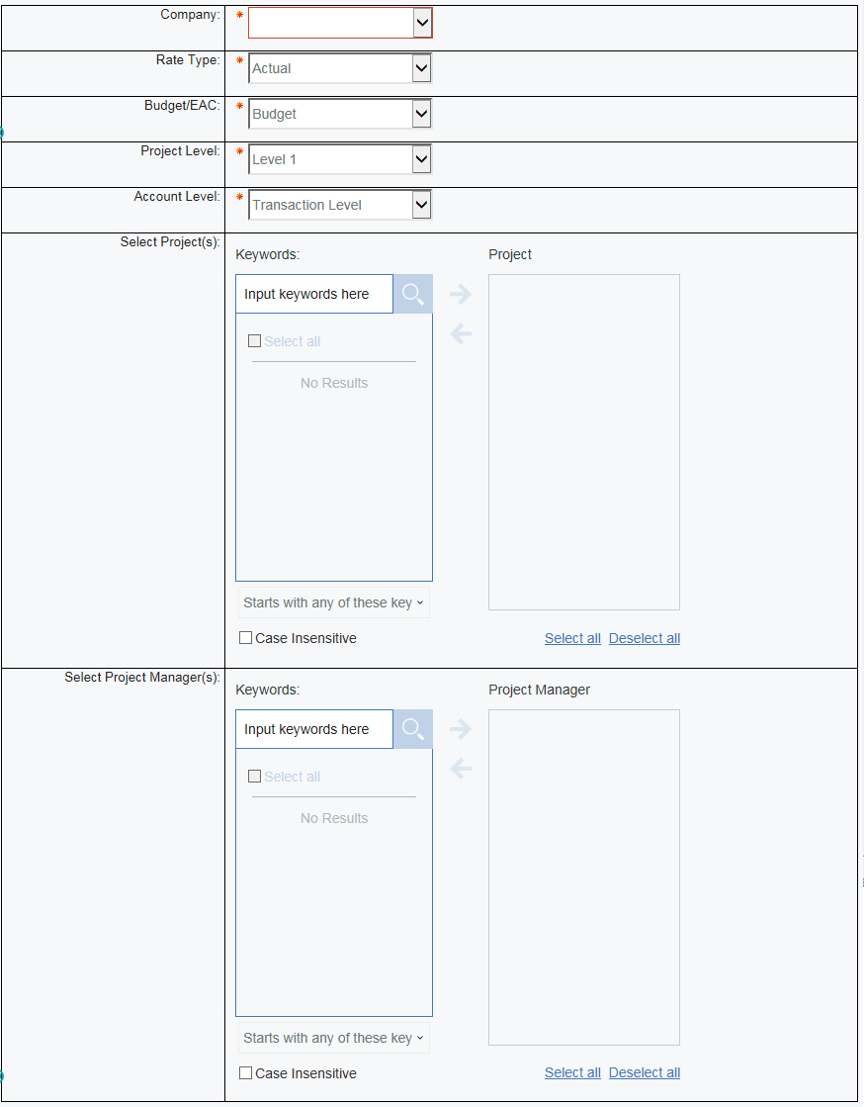Click right arrow to add selected projects
Viewport: 867px width, 1107px height.
click(461, 294)
